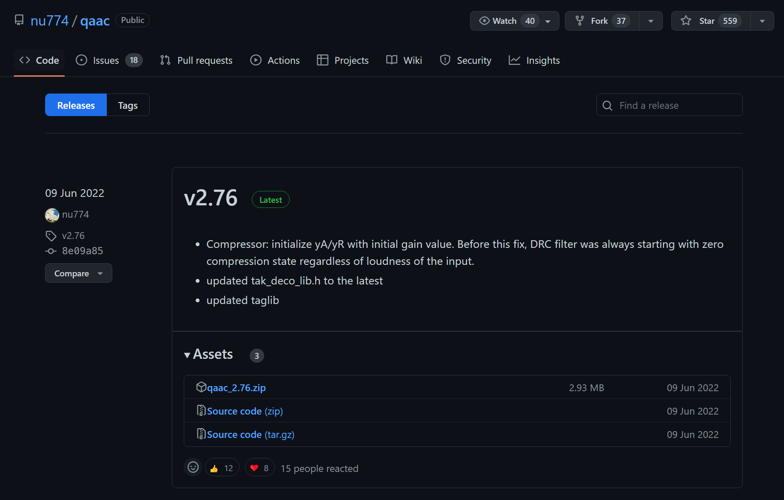Click the Projects table icon
Screen dimensions: 784x500
[322, 60]
